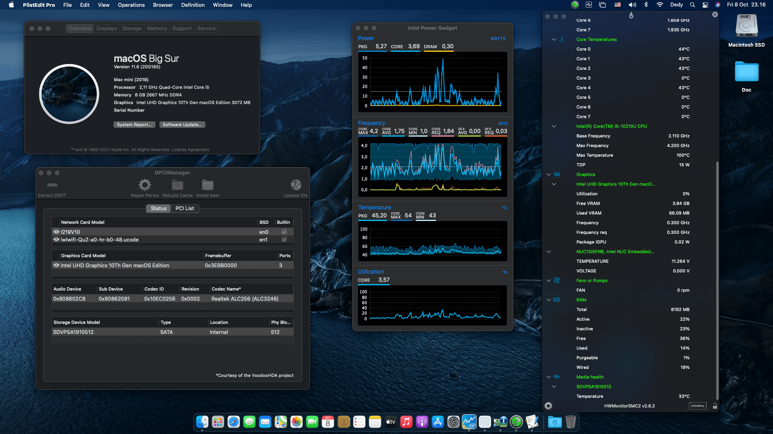Open Podcasts app in Dock
Viewport: 773px width, 434px height.
pyautogui.click(x=422, y=422)
